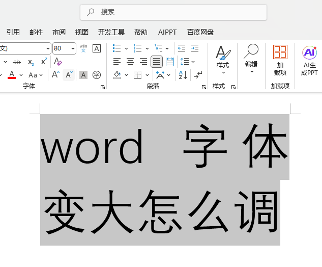Toggle show paragraph marks
Viewport: 322px width, 267px height.
click(x=198, y=75)
